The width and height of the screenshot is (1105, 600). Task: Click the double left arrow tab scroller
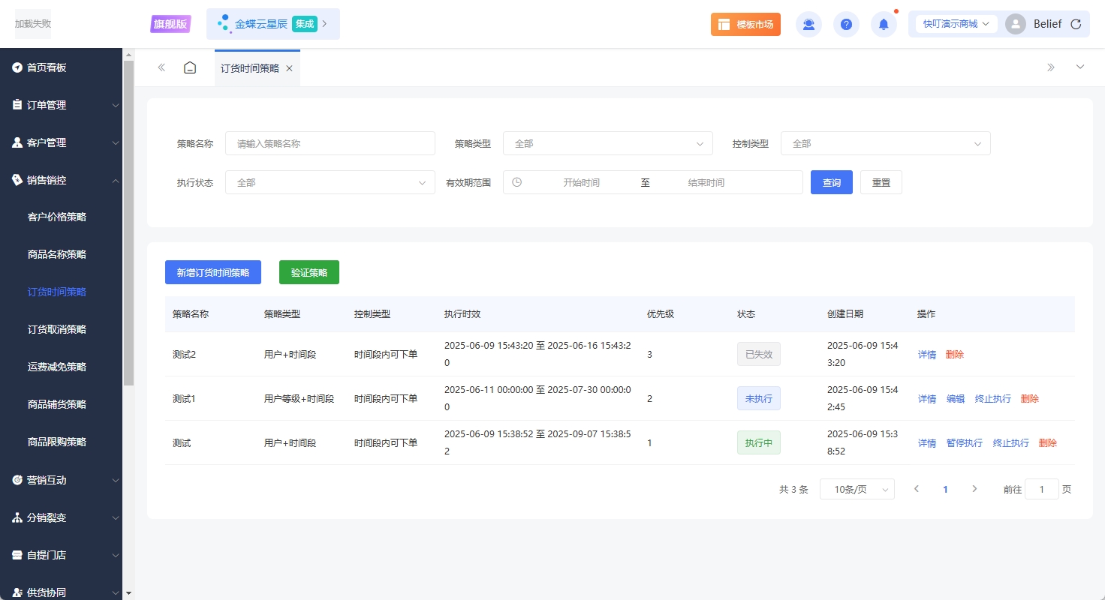tap(161, 67)
